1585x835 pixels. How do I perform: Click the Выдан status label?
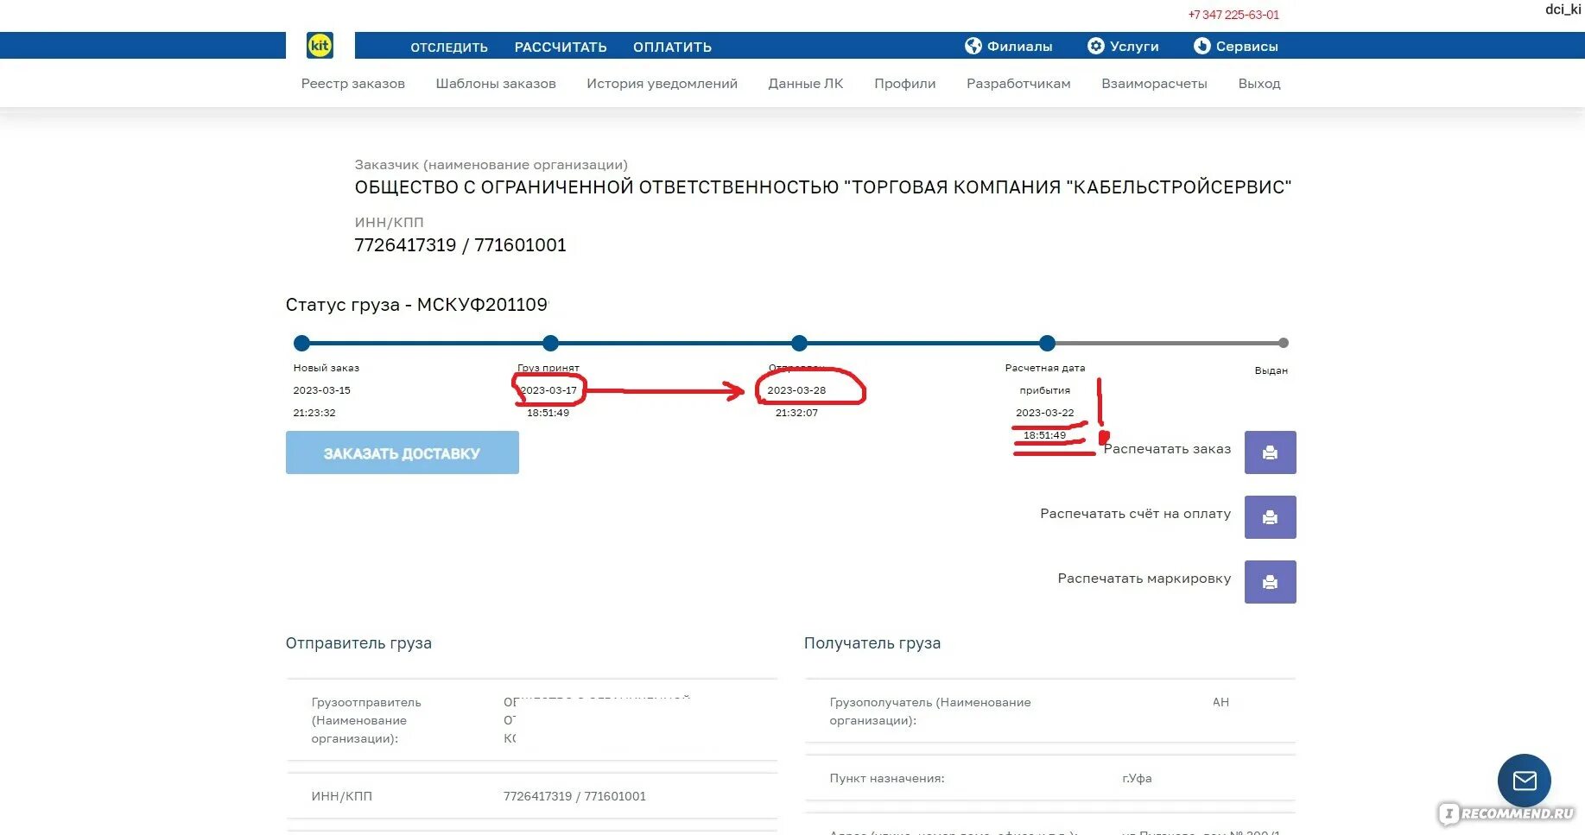(1271, 370)
